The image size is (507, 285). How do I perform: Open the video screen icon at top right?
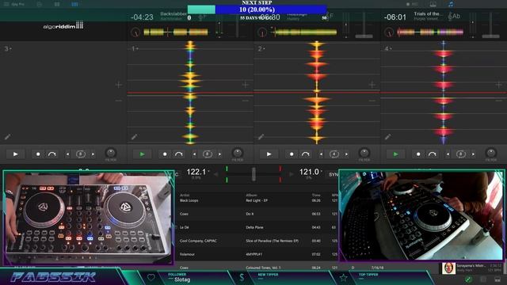click(433, 4)
